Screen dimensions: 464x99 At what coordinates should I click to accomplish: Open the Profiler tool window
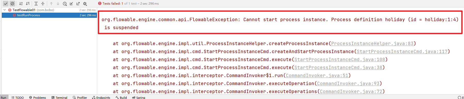pyautogui.click(x=80, y=97)
